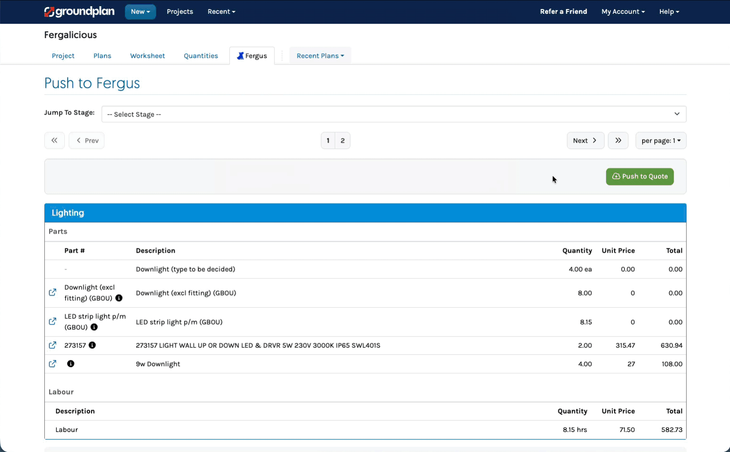This screenshot has width=730, height=452.
Task: Switch to the Worksheet tab
Action: [147, 56]
